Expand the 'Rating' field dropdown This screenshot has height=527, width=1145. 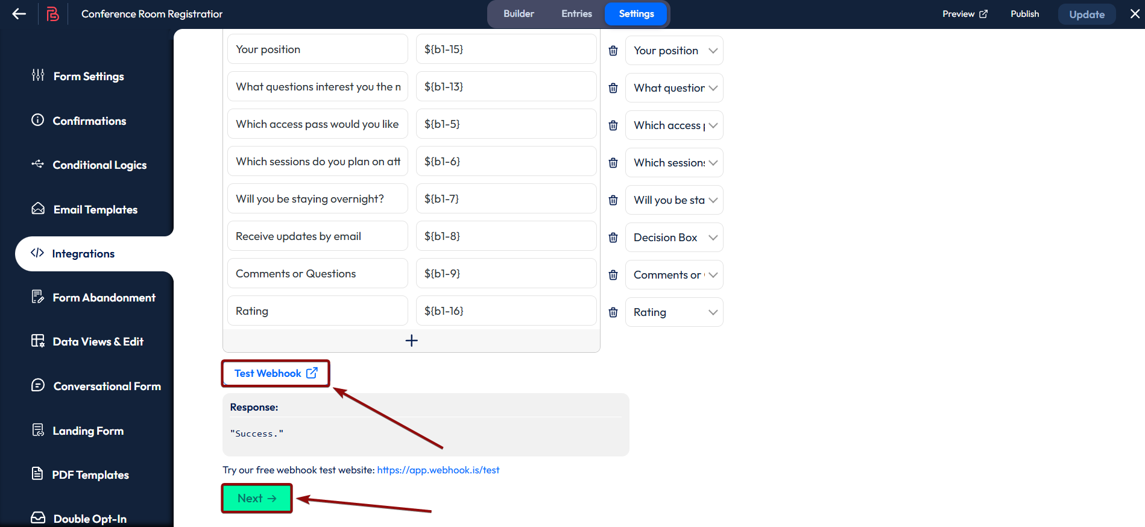click(674, 312)
